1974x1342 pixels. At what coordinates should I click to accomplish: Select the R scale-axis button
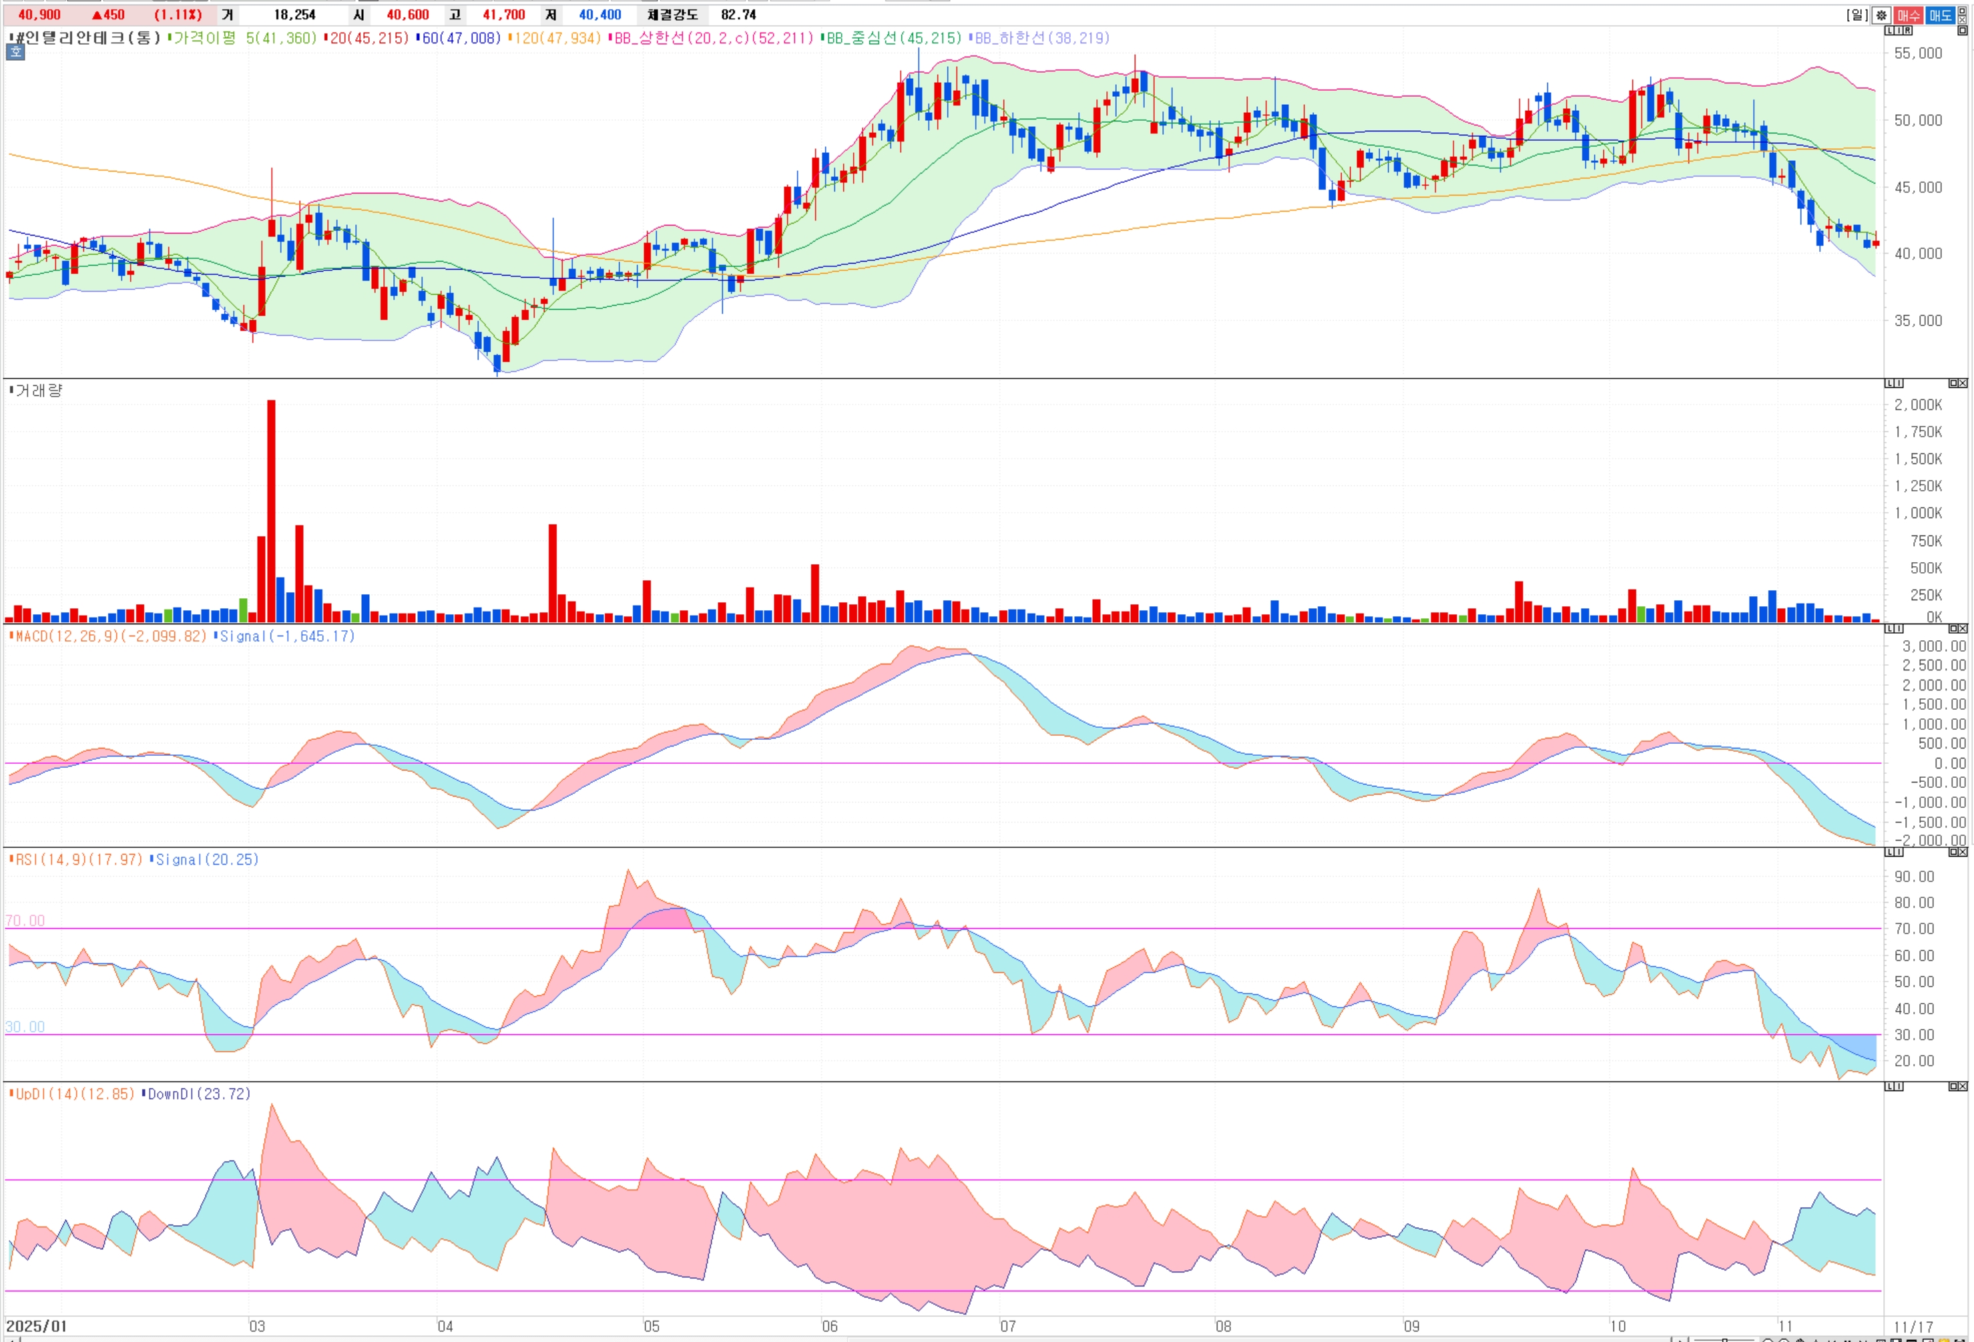click(x=1908, y=31)
